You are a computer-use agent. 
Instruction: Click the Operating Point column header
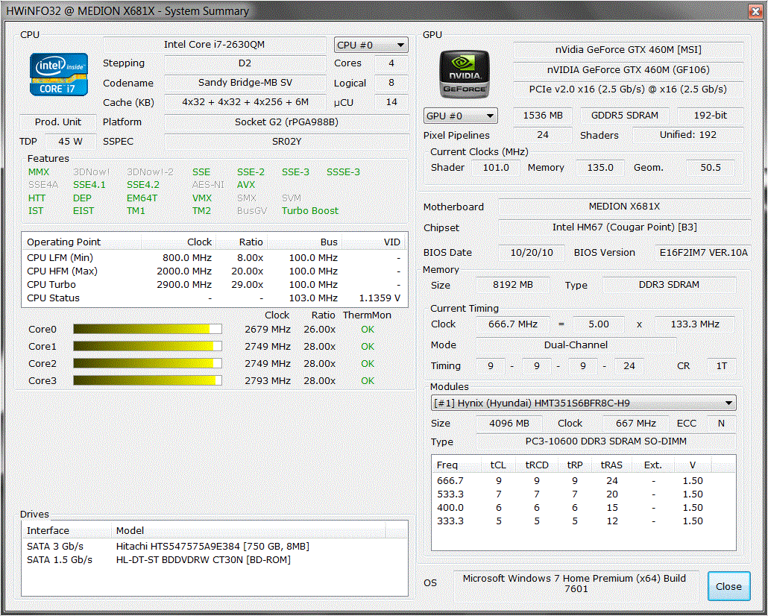click(81, 242)
